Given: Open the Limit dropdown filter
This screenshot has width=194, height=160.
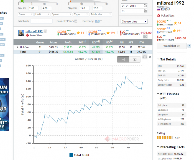Looking at the screenshot, I should 42,14.
